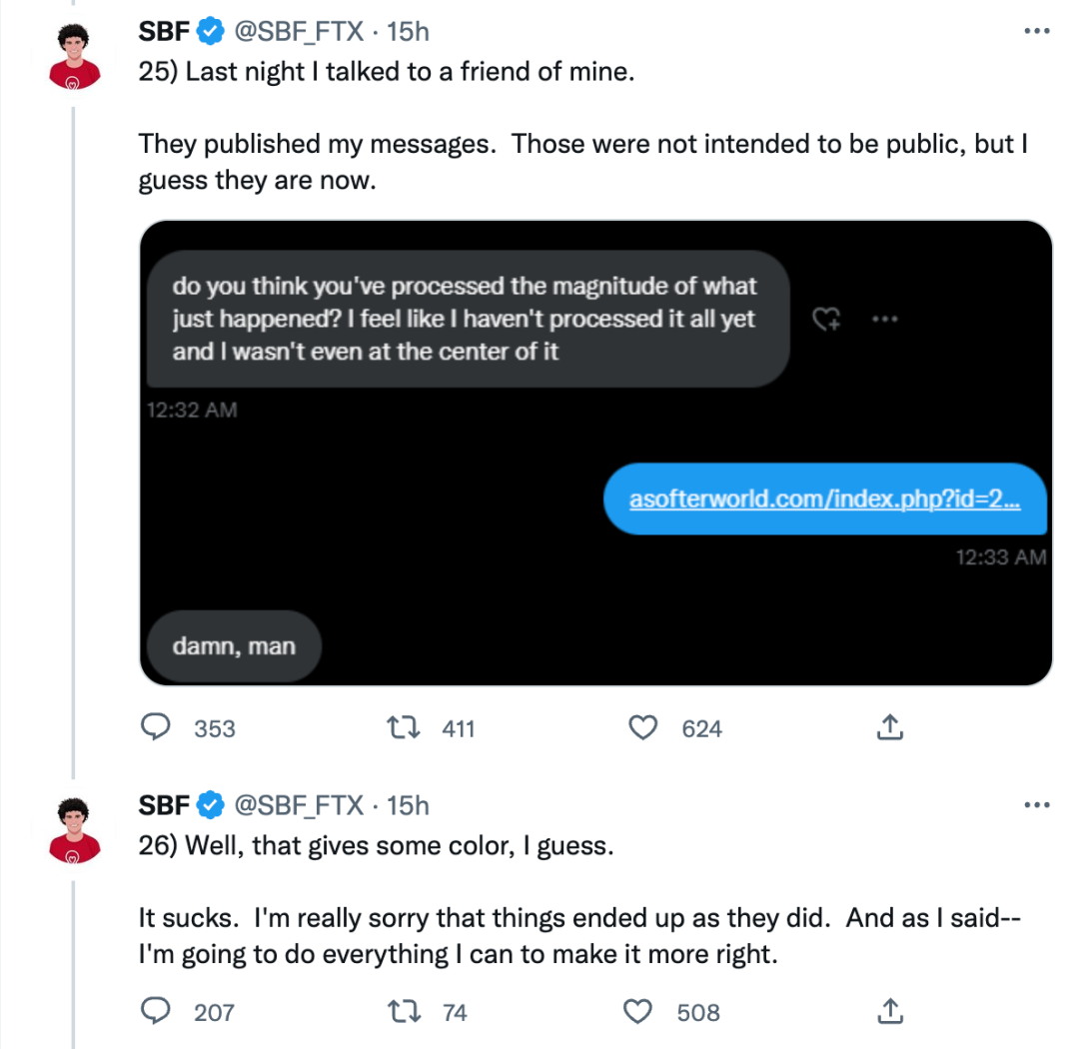This screenshot has width=1082, height=1049.
Task: Click the 15h timestamp on tweet 26
Action: click(408, 804)
